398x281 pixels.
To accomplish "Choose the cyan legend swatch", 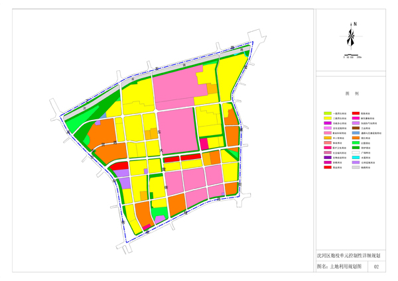I will [x=356, y=157].
